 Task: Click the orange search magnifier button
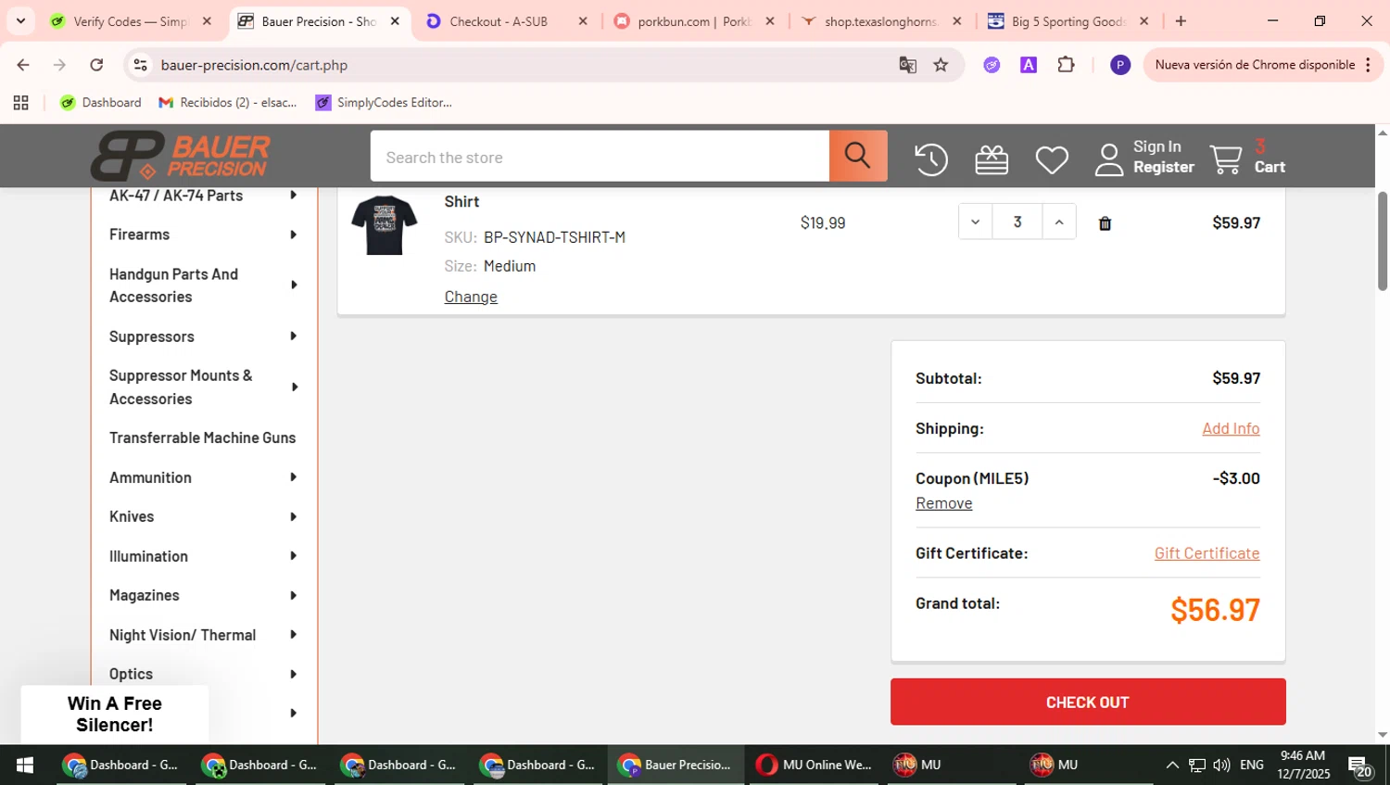858,156
